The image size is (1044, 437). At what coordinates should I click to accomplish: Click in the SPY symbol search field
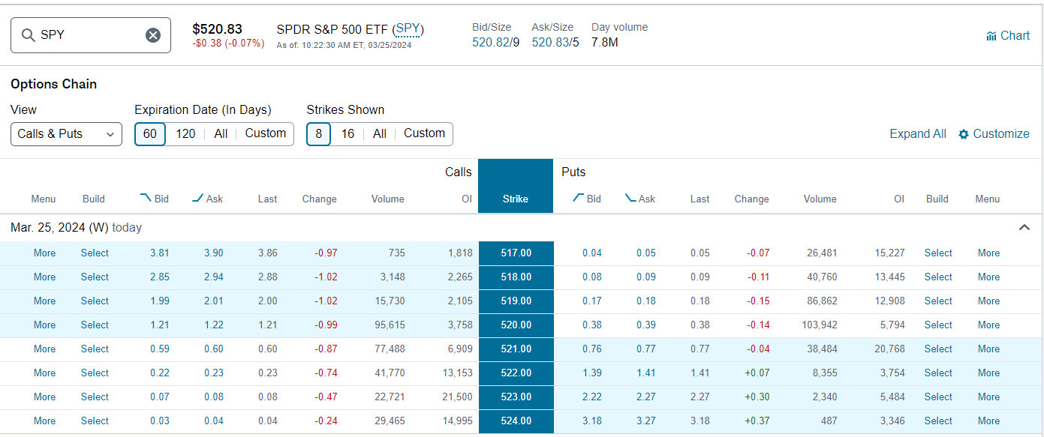(91, 35)
